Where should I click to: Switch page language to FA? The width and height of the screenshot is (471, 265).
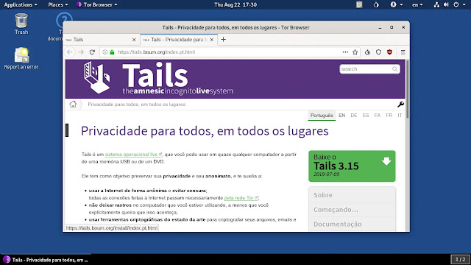tap(378, 116)
